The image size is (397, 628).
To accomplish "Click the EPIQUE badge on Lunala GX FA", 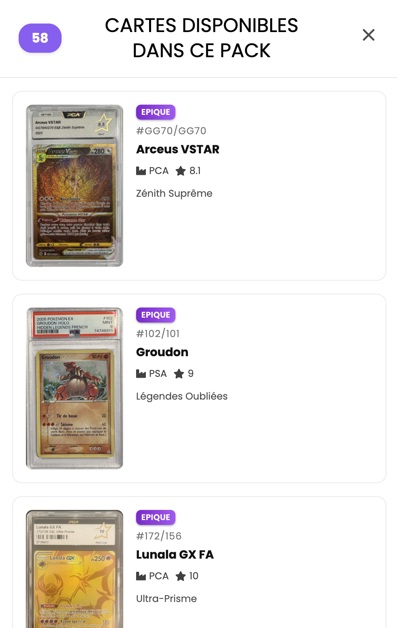I will (x=156, y=518).
